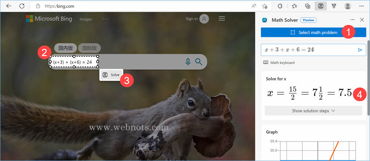Submit equation with the send arrow
Image resolution: width=370 pixels, height=161 pixels.
(x=360, y=50)
